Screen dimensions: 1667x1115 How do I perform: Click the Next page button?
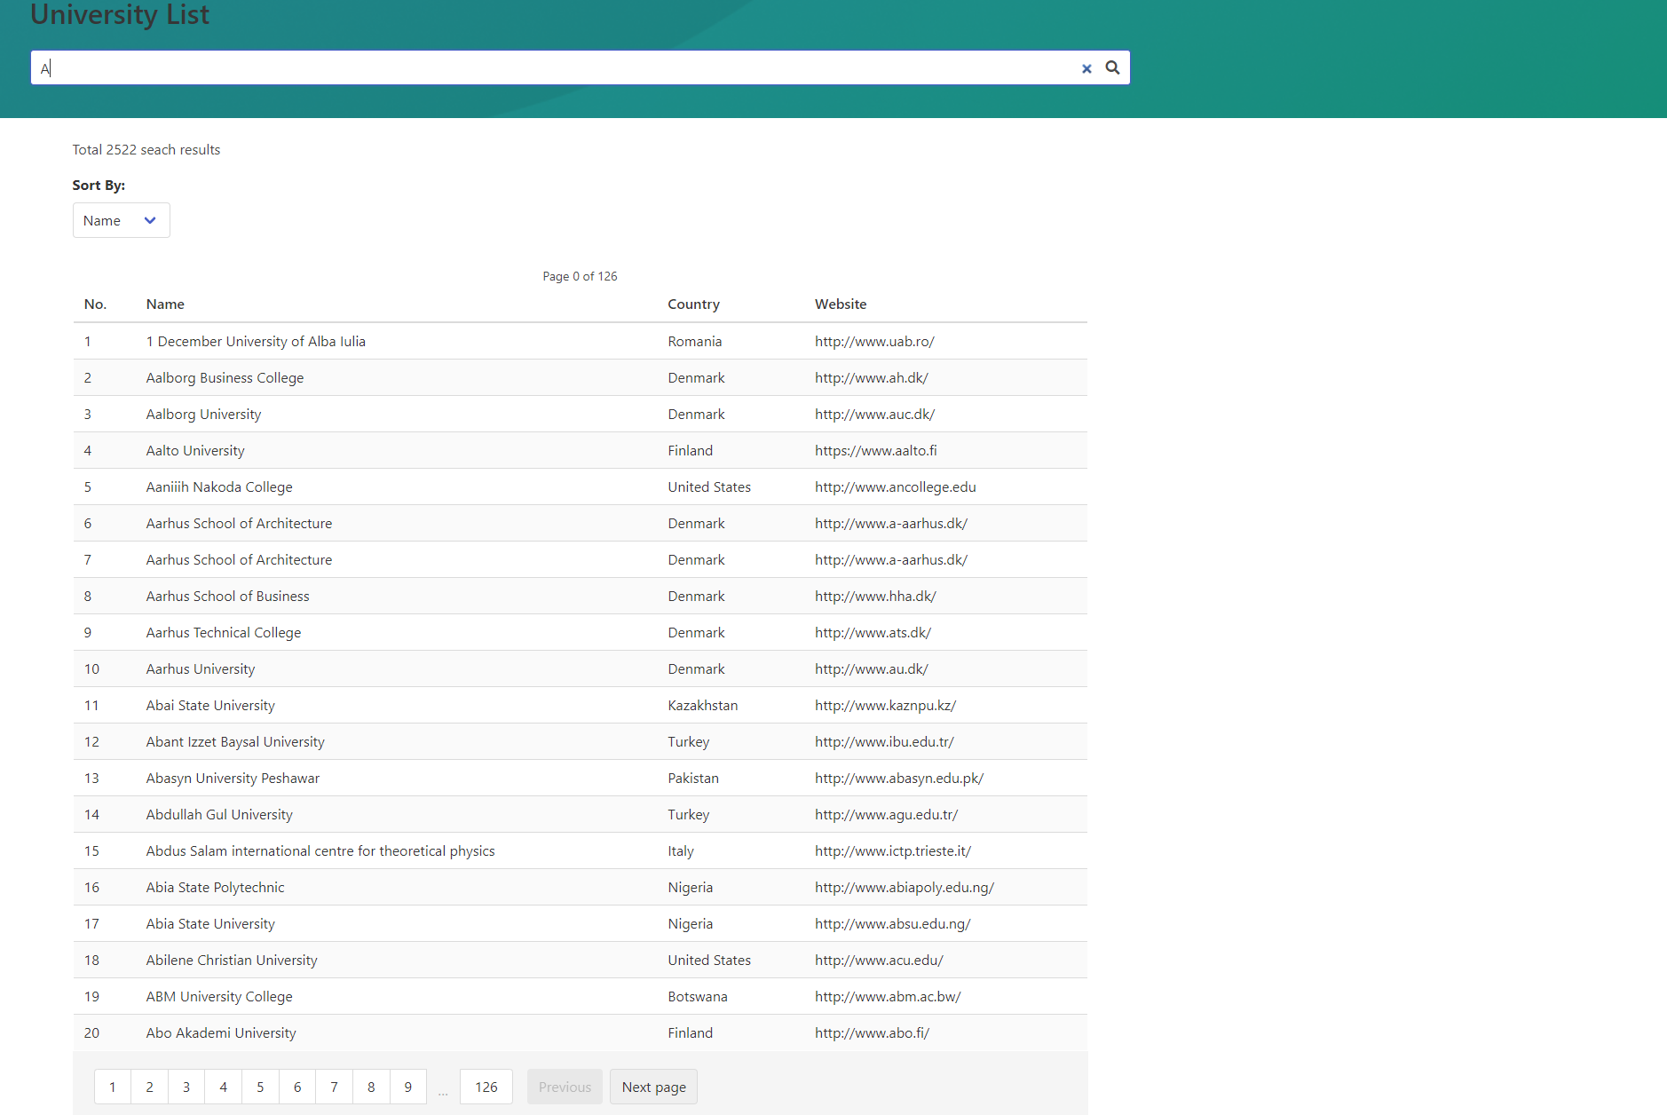click(653, 1086)
